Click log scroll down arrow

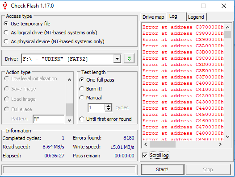[x=227, y=137]
